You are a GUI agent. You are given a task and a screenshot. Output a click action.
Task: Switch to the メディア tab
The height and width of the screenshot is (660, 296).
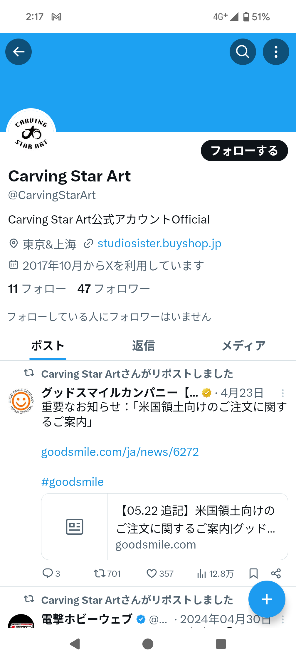tap(244, 346)
